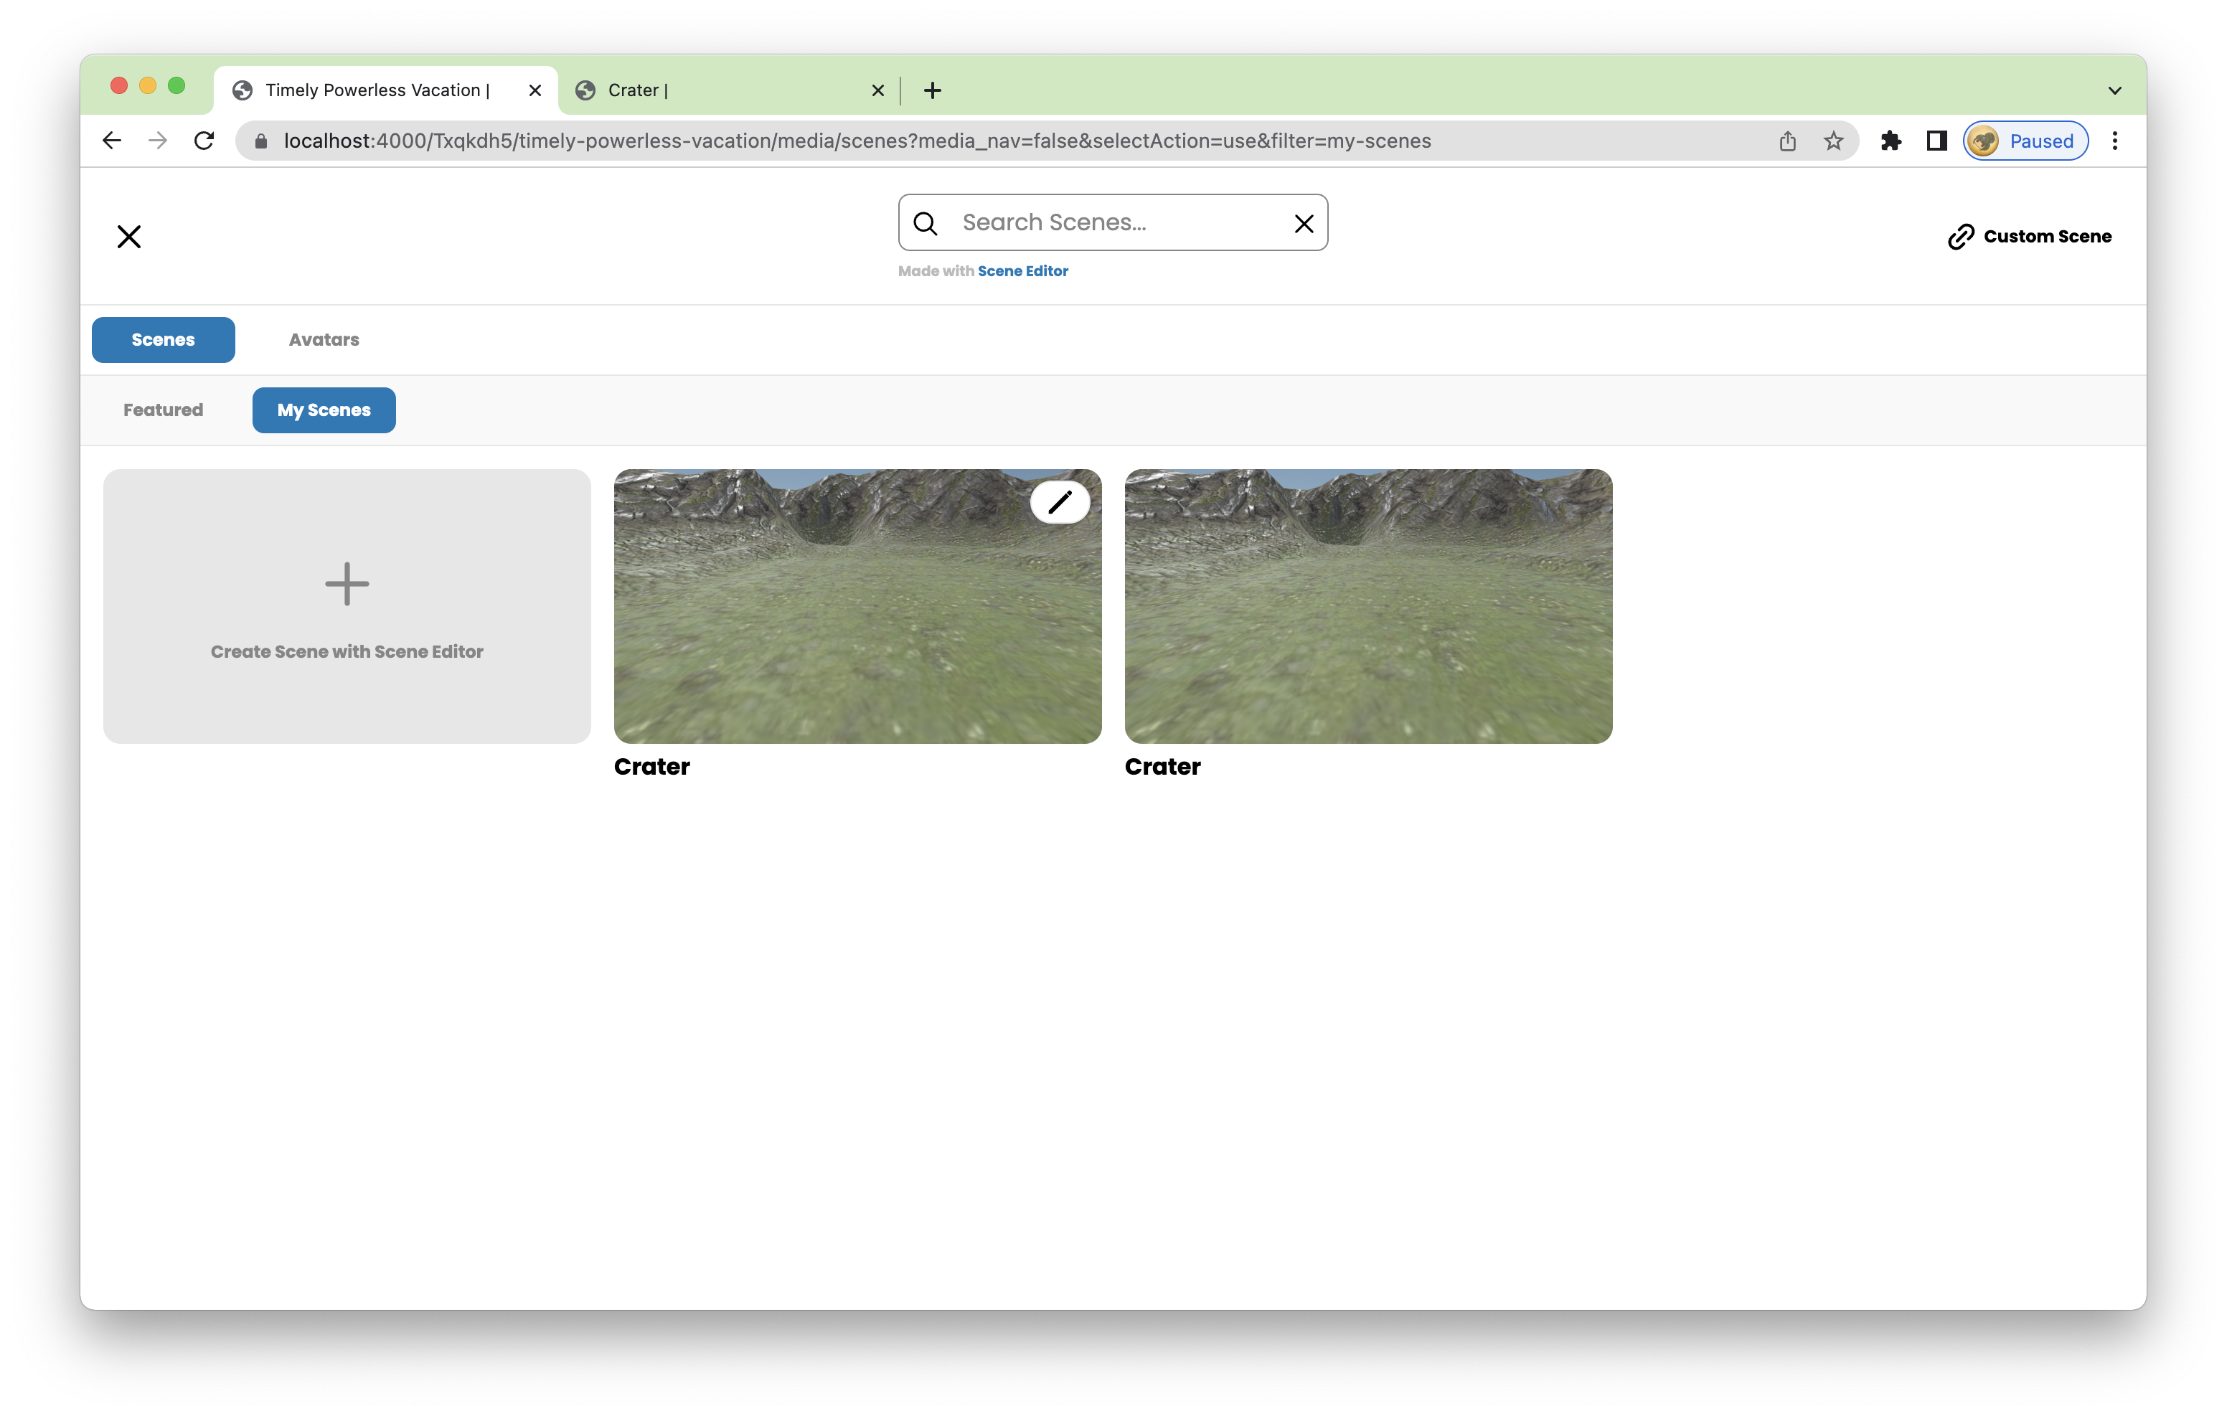
Task: Close the Crater browser tab
Action: click(877, 90)
